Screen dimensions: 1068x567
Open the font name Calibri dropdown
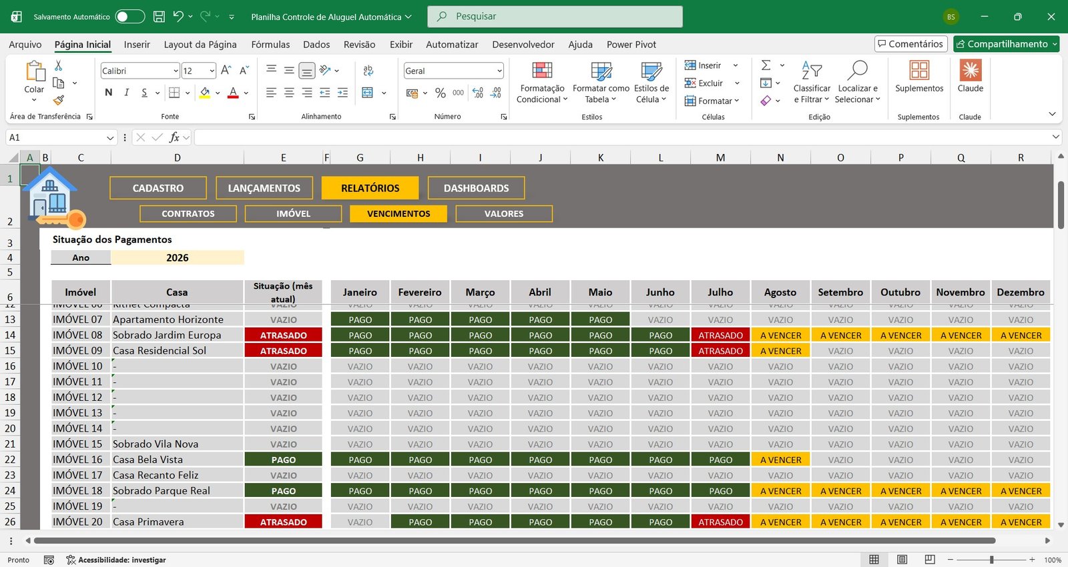coord(176,71)
